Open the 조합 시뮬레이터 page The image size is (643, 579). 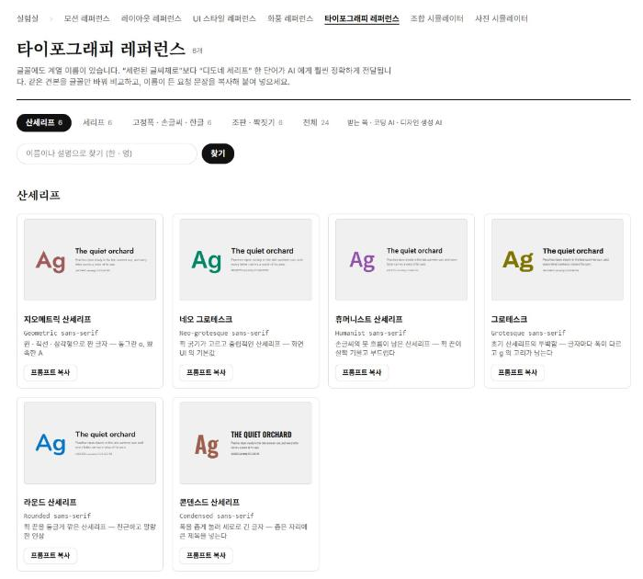click(x=437, y=18)
